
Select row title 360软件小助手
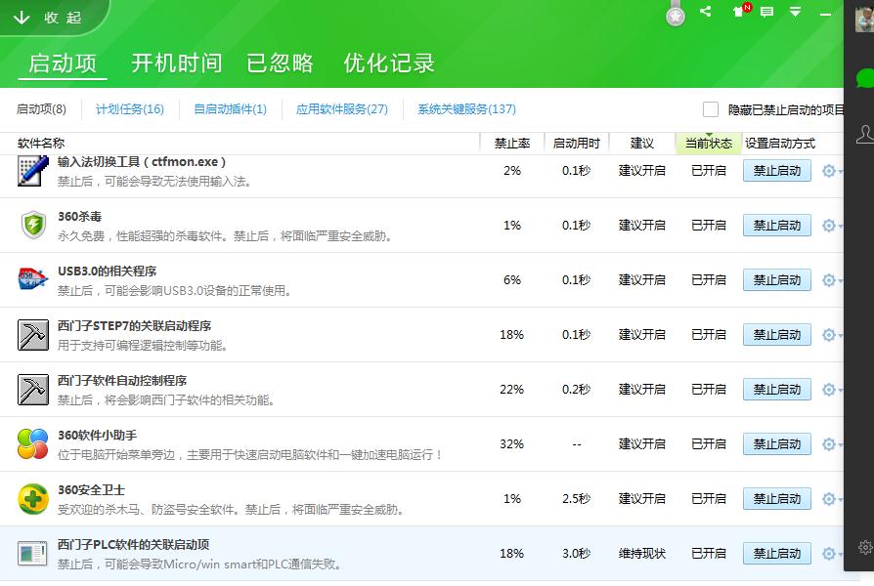pos(98,435)
